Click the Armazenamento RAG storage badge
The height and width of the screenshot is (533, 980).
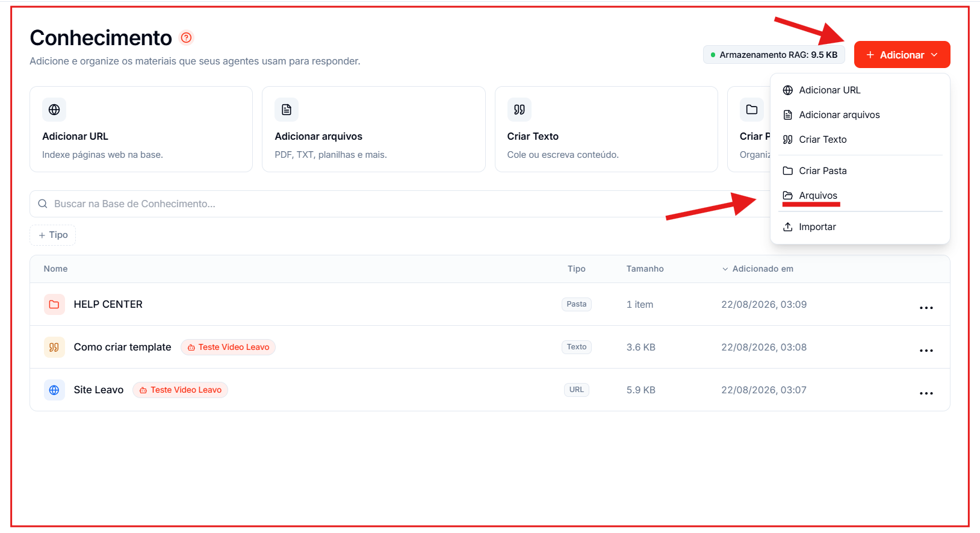point(774,55)
